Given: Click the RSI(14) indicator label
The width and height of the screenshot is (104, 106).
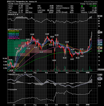Looking at the screenshot, I should point(13,14).
